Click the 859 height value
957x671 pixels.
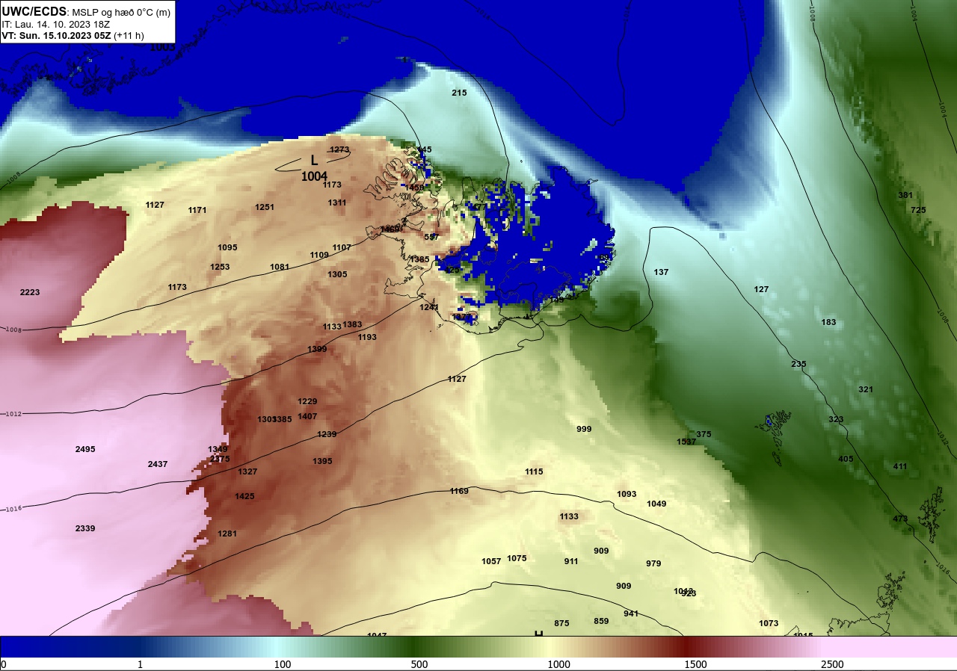601,621
